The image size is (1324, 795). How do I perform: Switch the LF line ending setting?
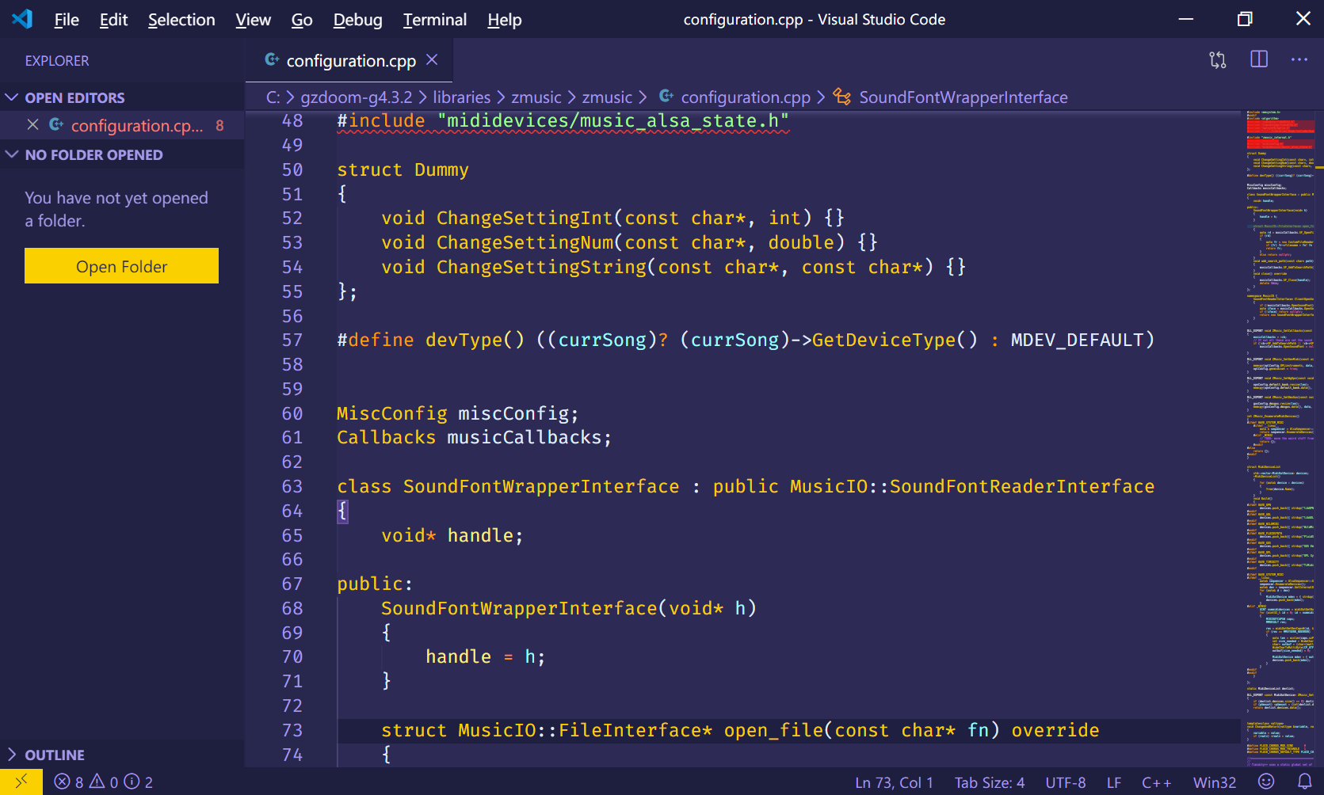(1113, 782)
